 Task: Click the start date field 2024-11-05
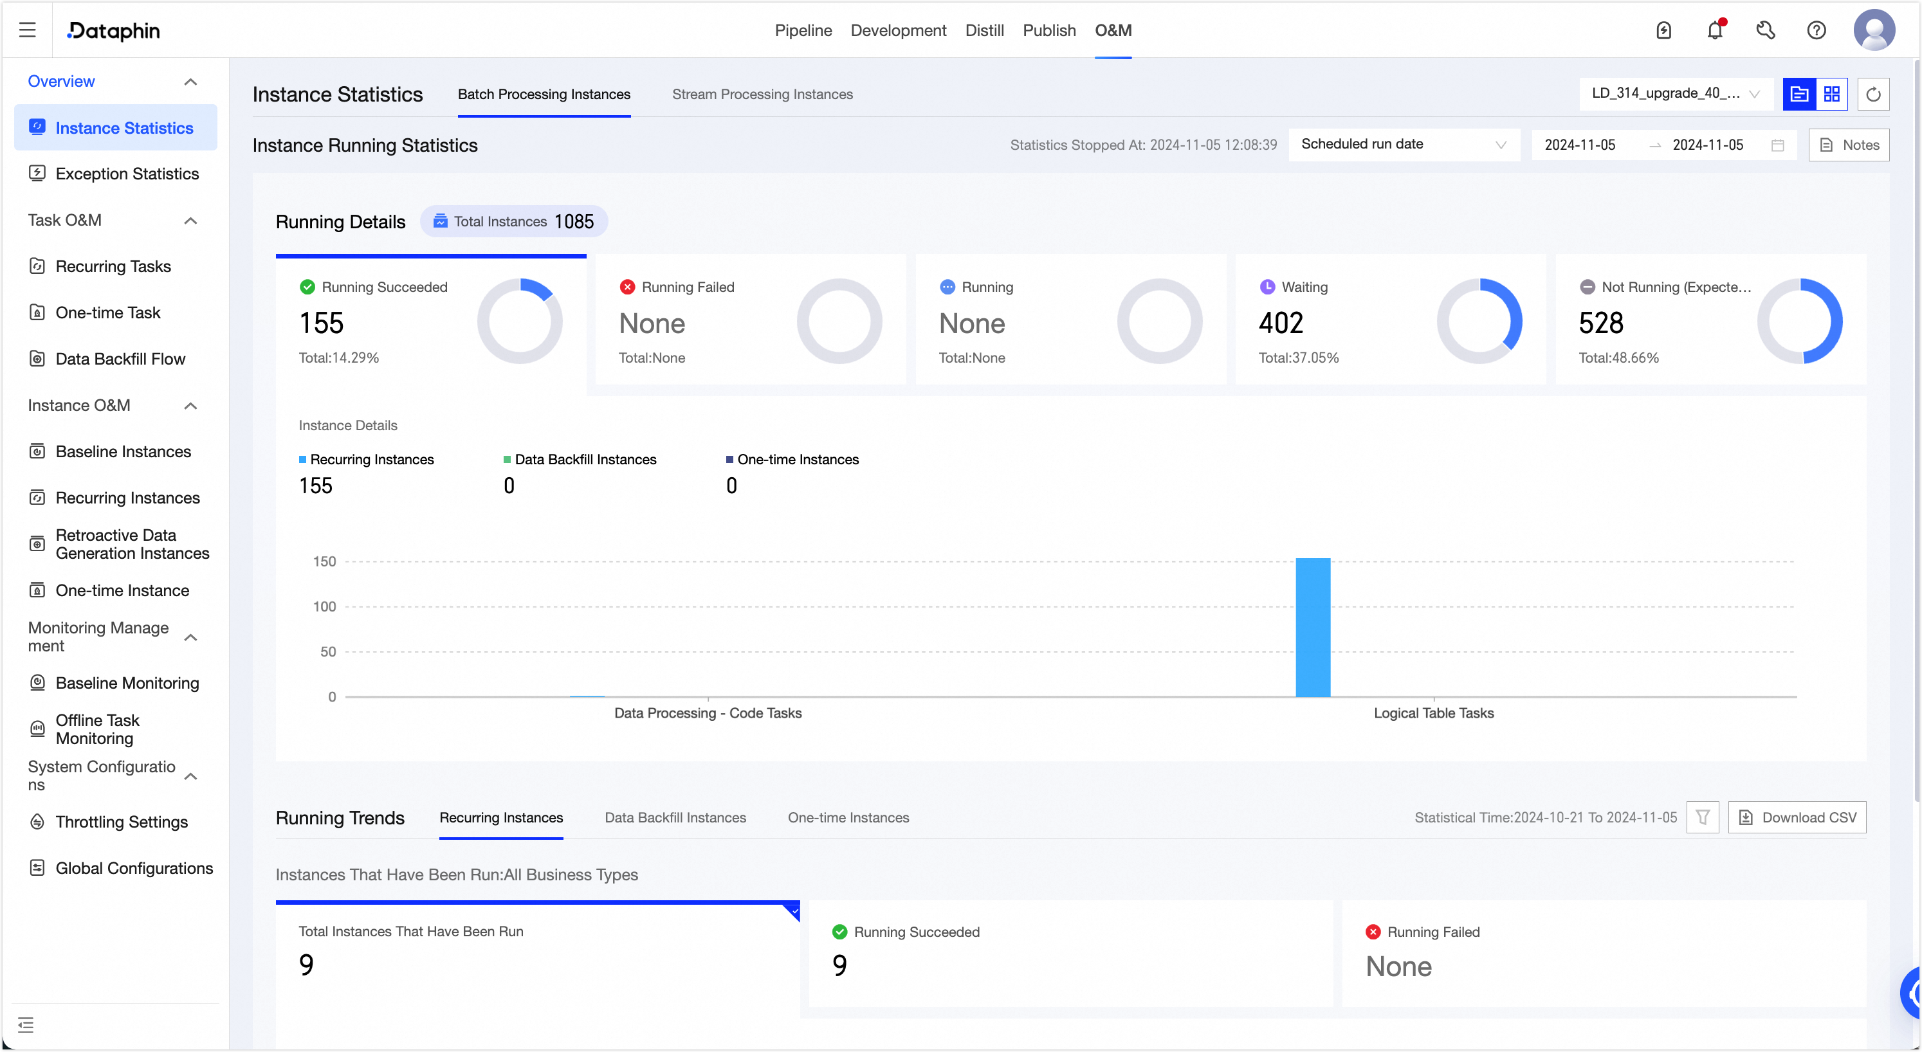pos(1580,145)
